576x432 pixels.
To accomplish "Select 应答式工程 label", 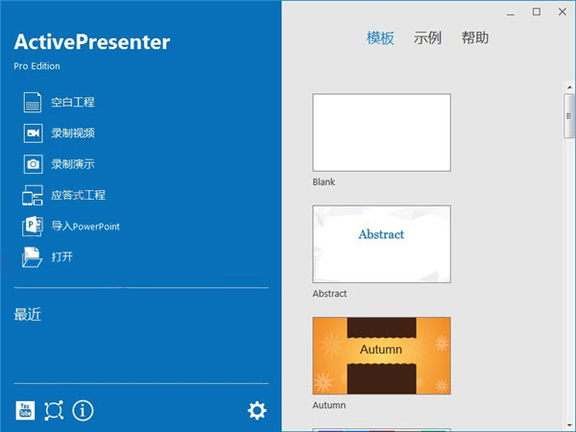I will coord(79,195).
